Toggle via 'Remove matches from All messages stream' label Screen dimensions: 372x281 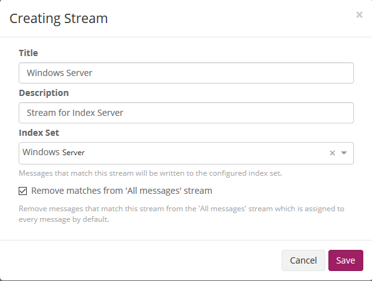click(x=122, y=191)
